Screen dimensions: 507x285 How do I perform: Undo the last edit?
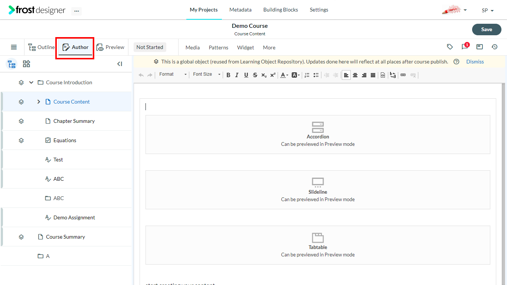click(141, 75)
